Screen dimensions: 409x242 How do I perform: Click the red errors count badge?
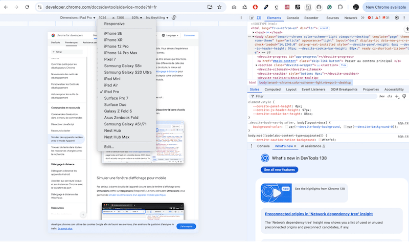(x=370, y=18)
